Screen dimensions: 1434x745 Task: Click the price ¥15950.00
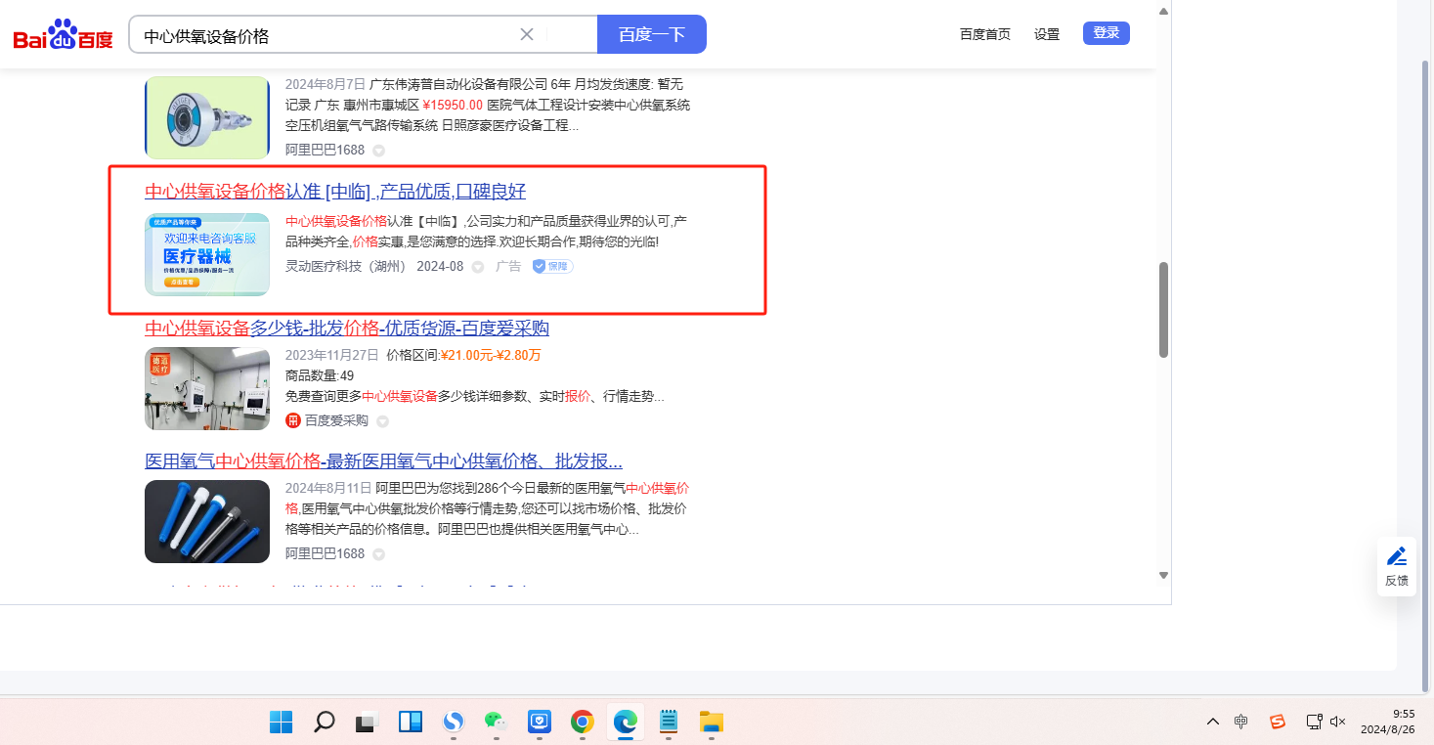click(453, 105)
